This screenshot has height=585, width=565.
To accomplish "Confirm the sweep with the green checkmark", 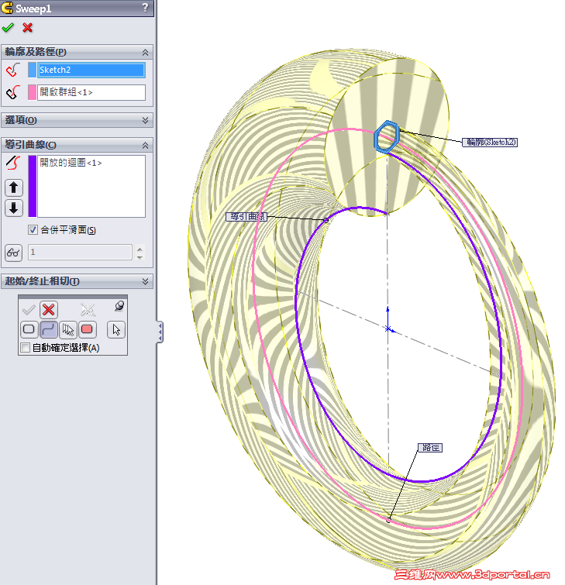I will 8,28.
